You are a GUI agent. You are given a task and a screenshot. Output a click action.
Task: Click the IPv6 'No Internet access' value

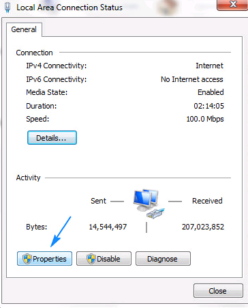(x=192, y=79)
